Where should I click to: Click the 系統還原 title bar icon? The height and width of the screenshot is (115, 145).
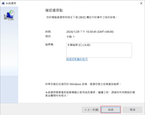coord(3,3)
